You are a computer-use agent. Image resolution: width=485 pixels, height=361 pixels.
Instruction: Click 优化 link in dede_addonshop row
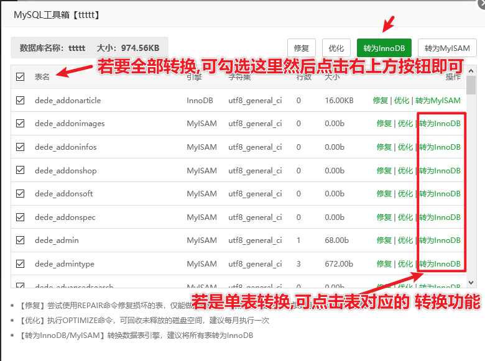(405, 171)
